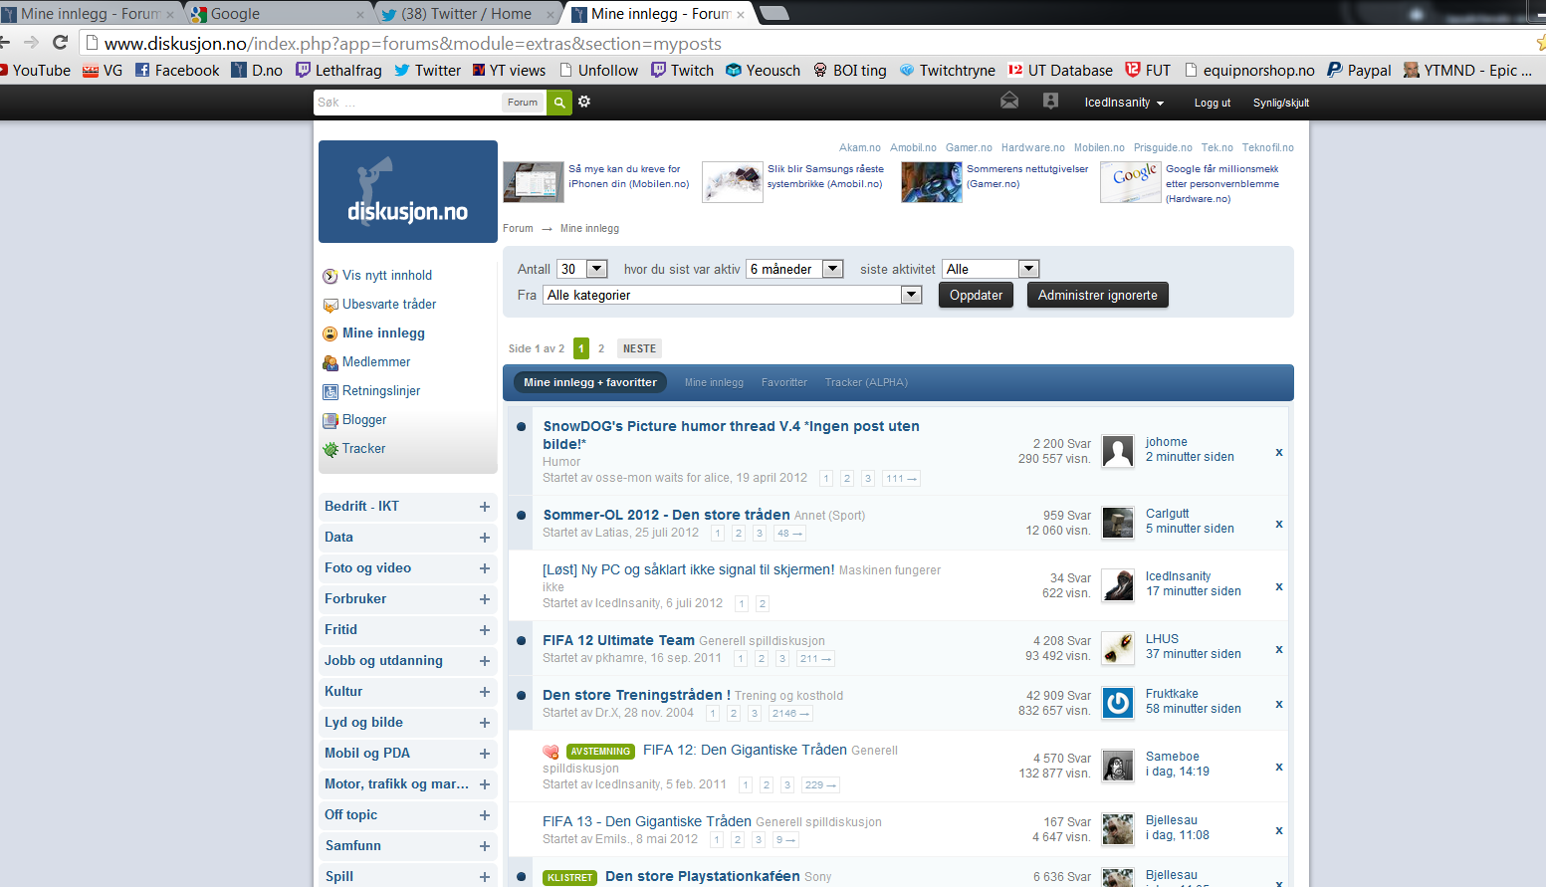The image size is (1546, 887).
Task: Open the Alle kategorier dropdown
Action: point(733,295)
